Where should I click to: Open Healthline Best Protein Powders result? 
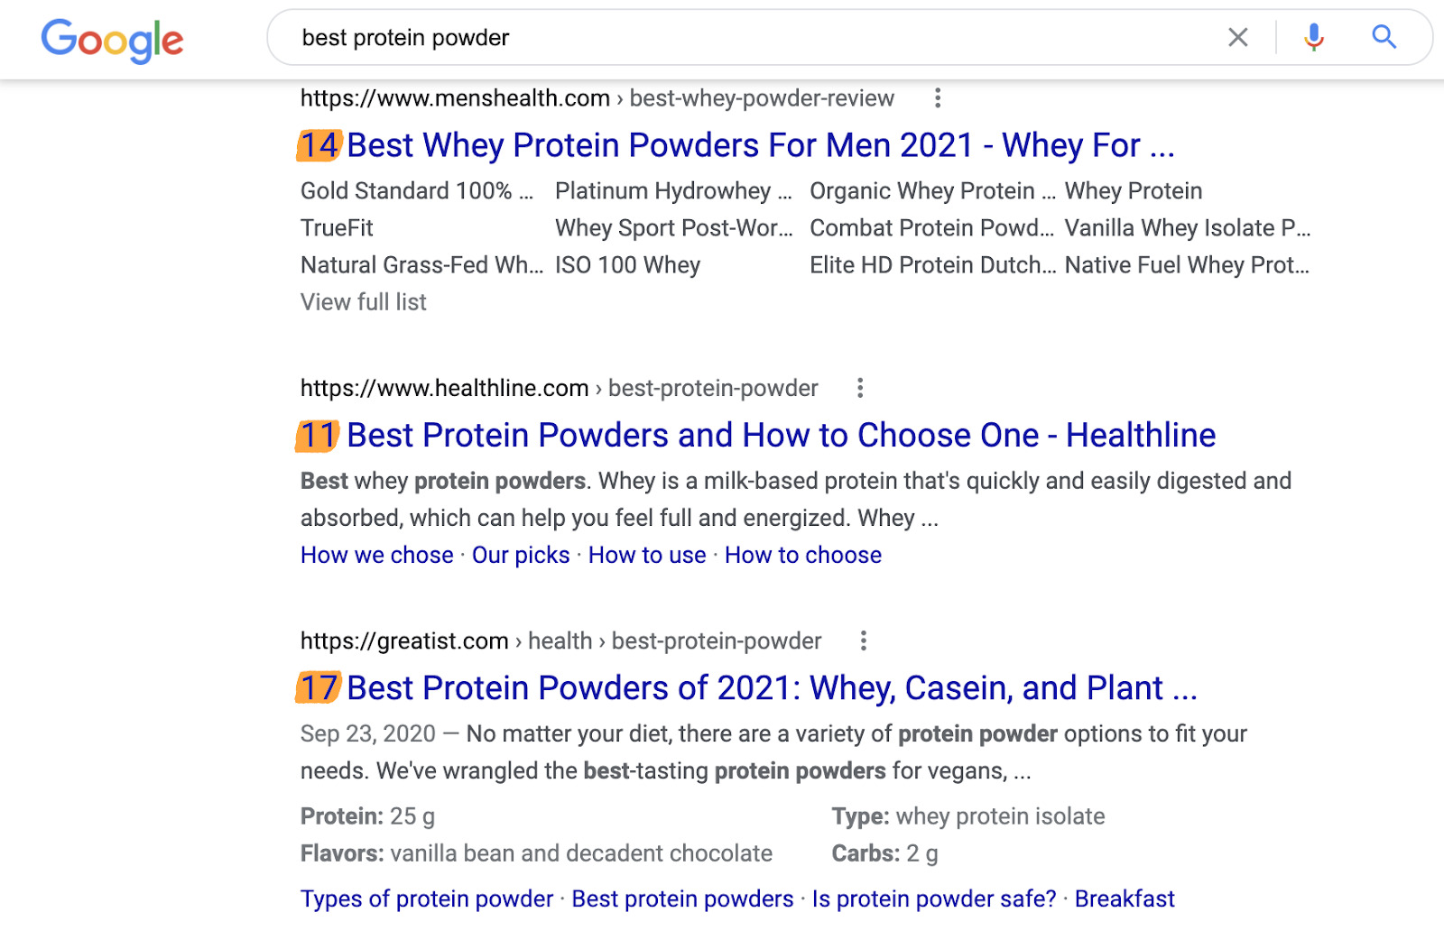click(x=781, y=436)
